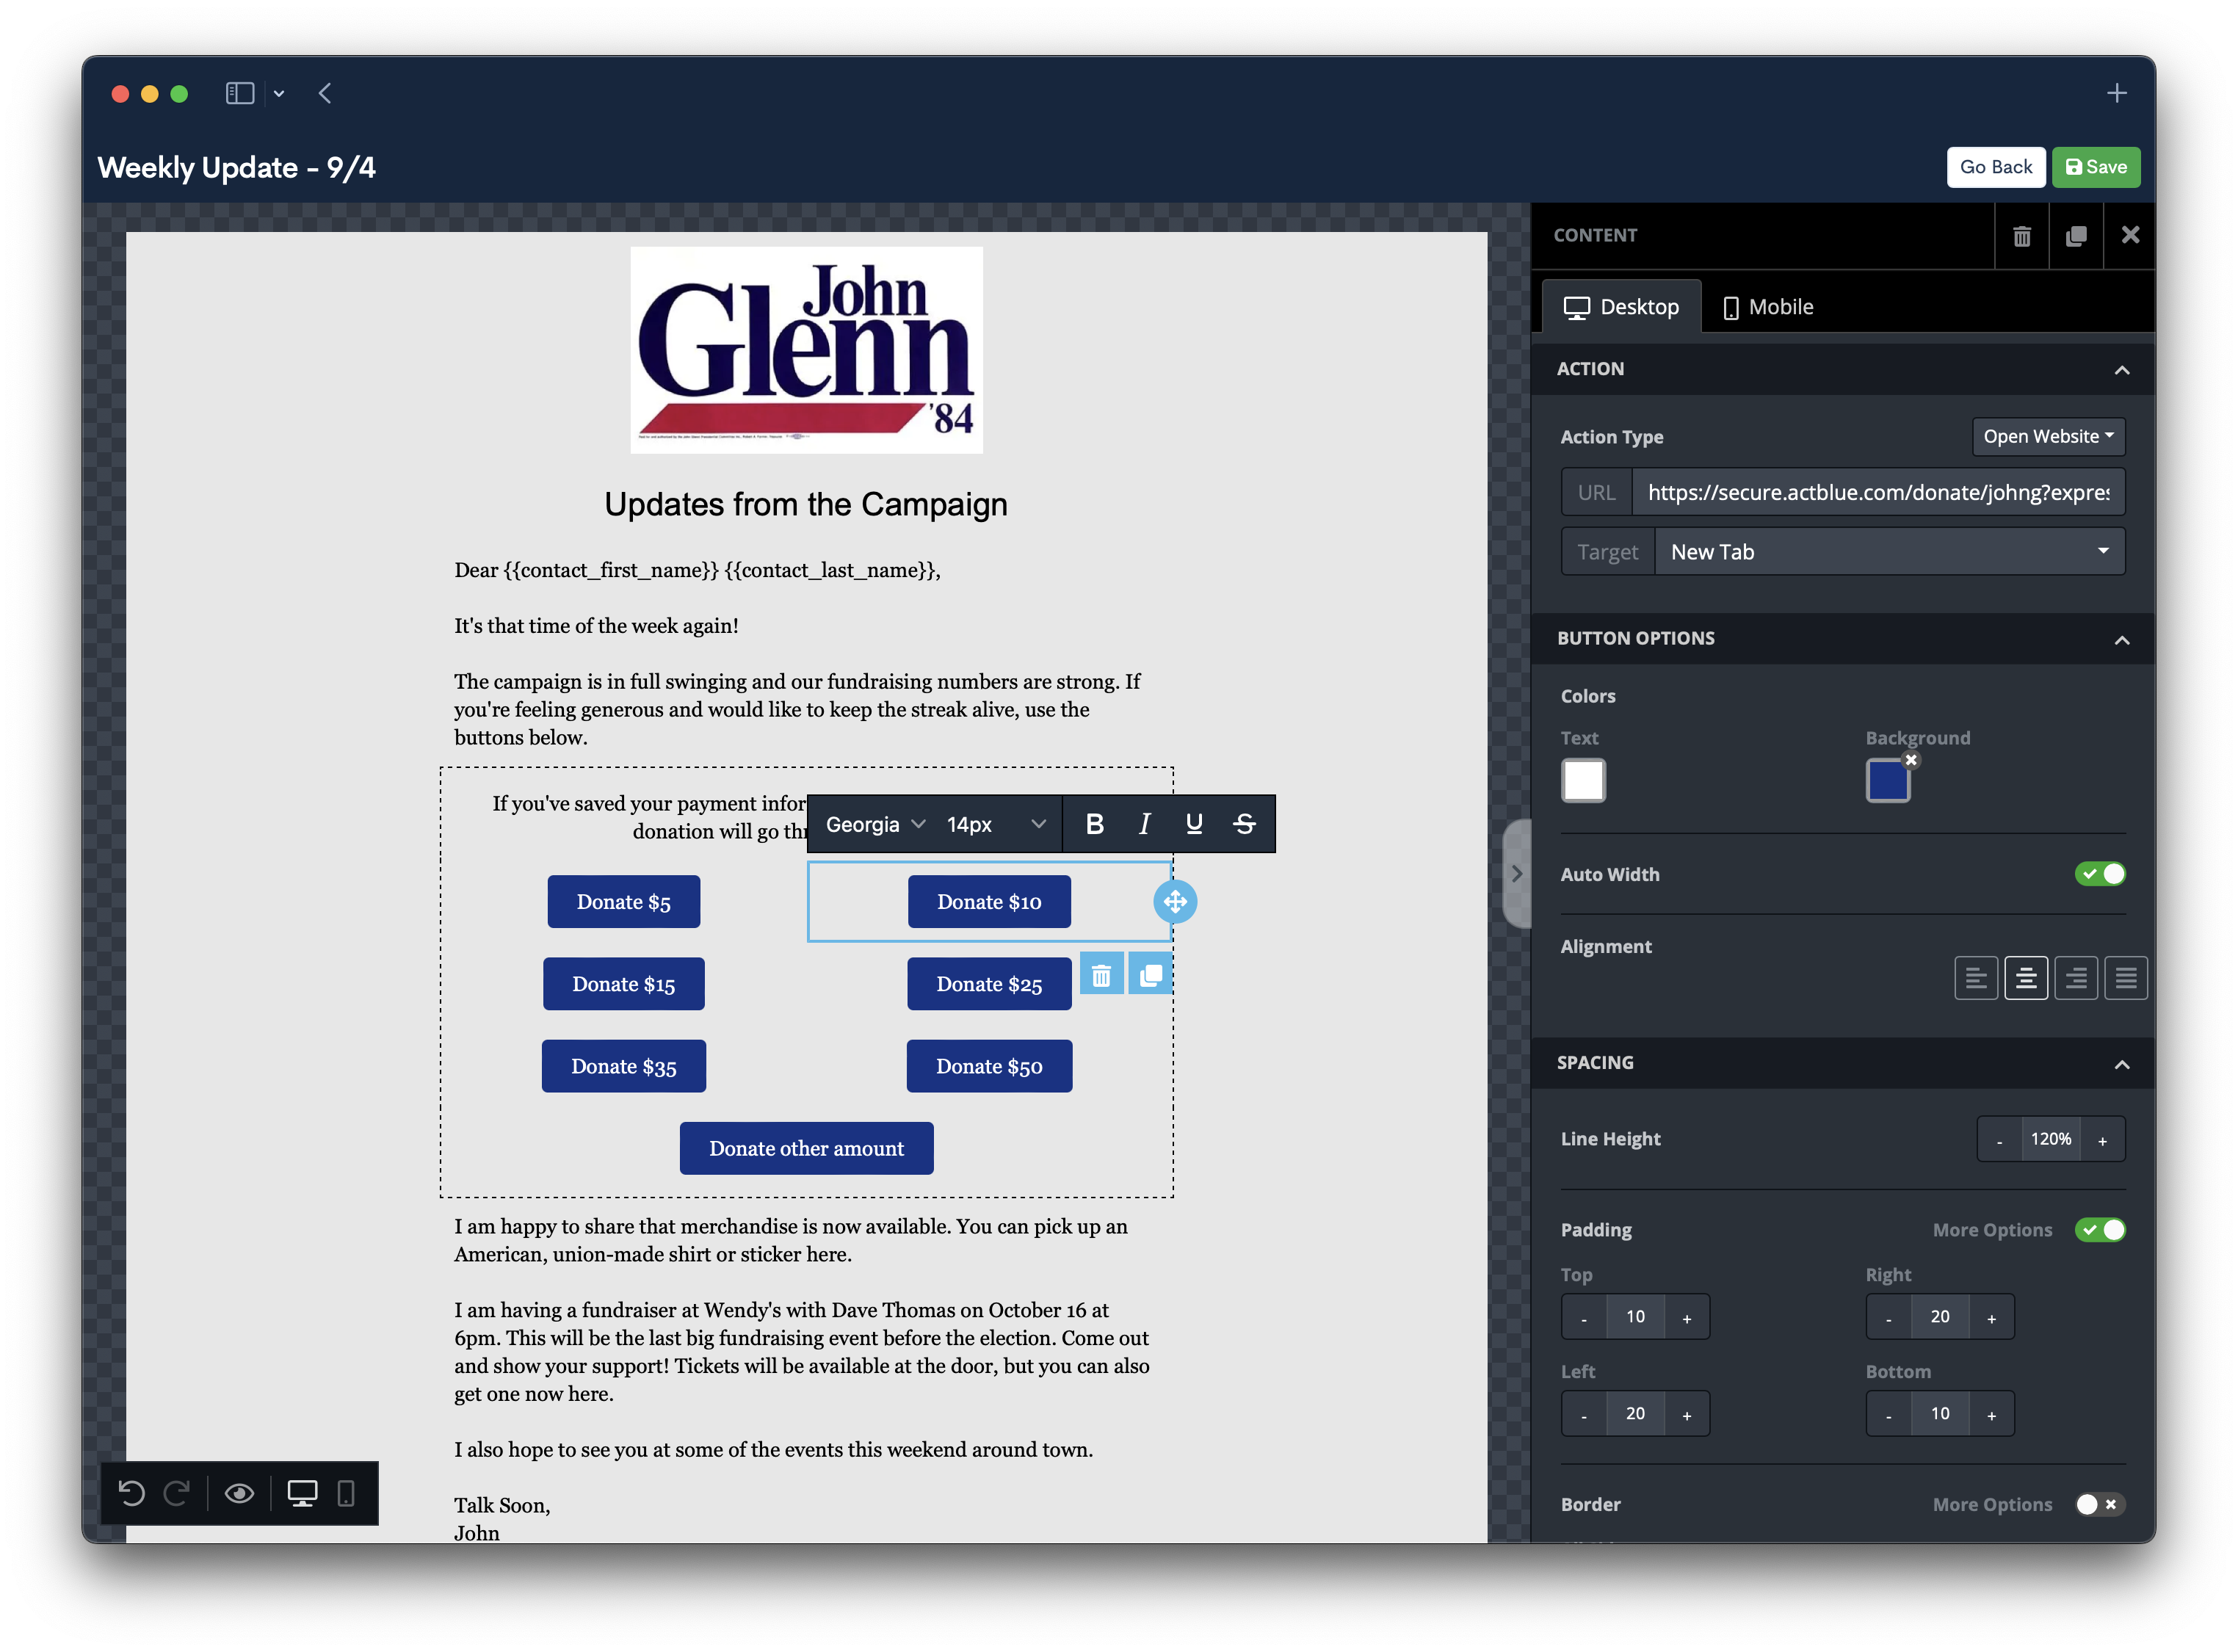Open the Target New Tab dropdown
Screen dimensions: 2238x1652
1889,552
